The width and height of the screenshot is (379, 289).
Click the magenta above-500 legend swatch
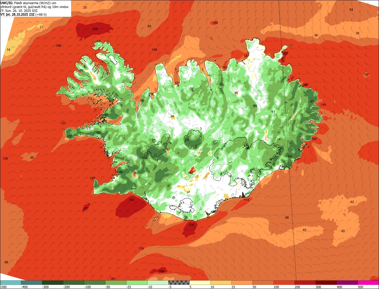pyautogui.click(x=368, y=282)
